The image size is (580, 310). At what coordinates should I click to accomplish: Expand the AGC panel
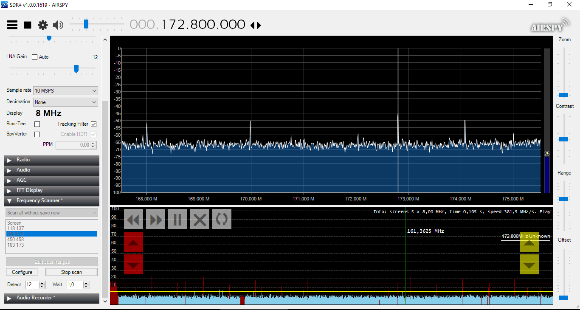tap(52, 180)
